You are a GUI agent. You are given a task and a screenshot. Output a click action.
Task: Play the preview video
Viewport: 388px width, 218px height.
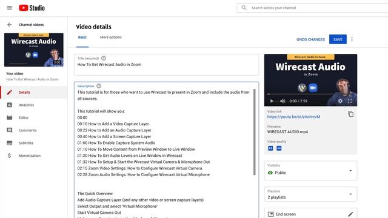coord(272,101)
